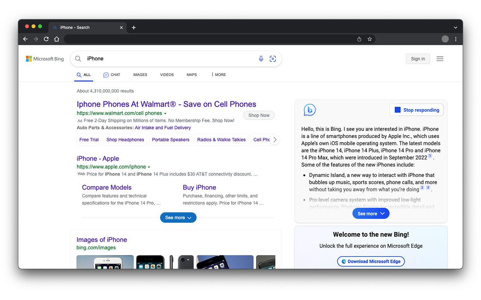The image size is (481, 300).
Task: Click the Shop Now button
Action: 259,115
